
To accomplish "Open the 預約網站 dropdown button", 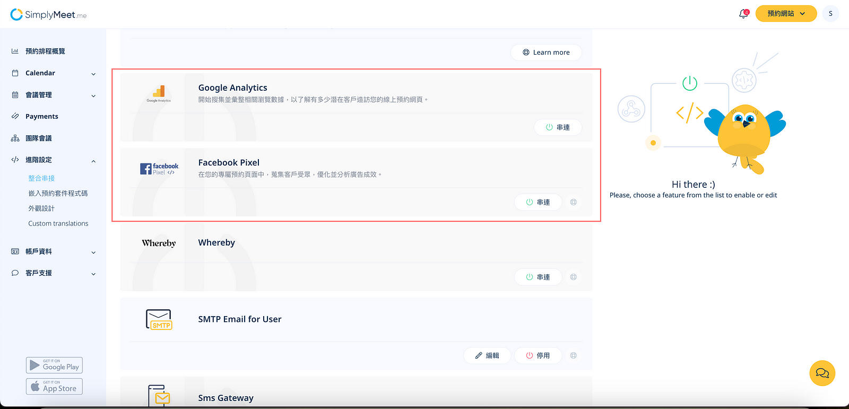I will 786,14.
